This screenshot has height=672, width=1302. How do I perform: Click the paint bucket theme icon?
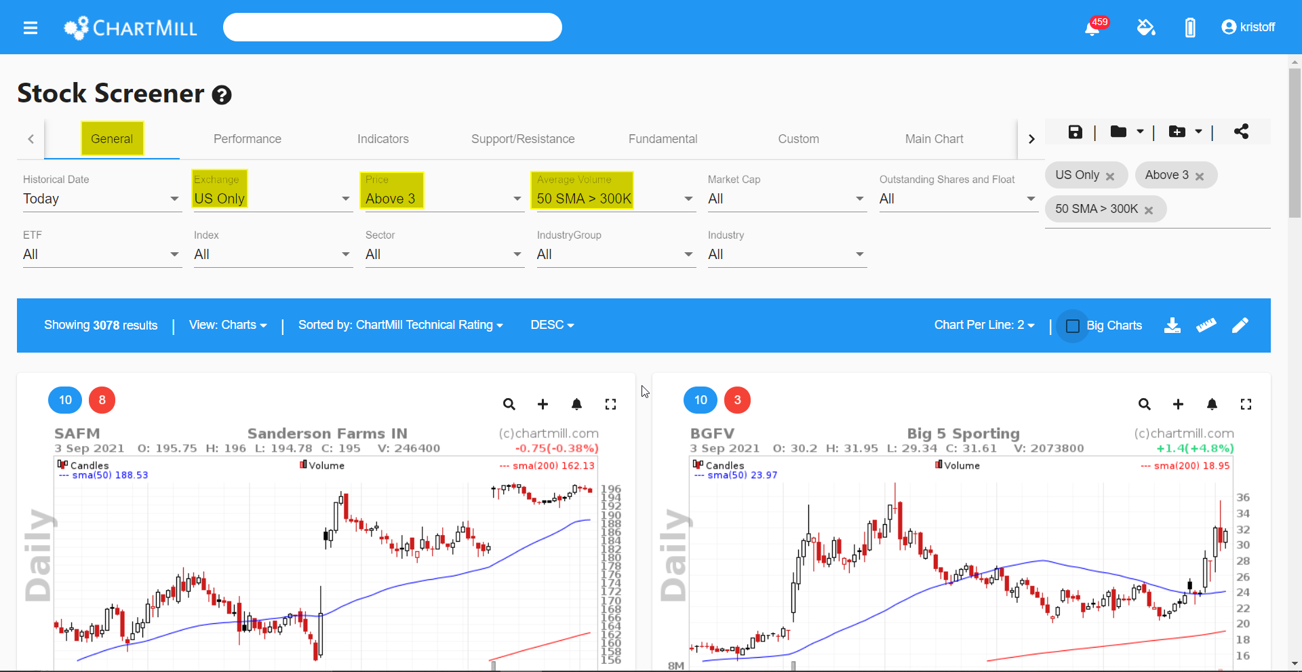(1146, 27)
